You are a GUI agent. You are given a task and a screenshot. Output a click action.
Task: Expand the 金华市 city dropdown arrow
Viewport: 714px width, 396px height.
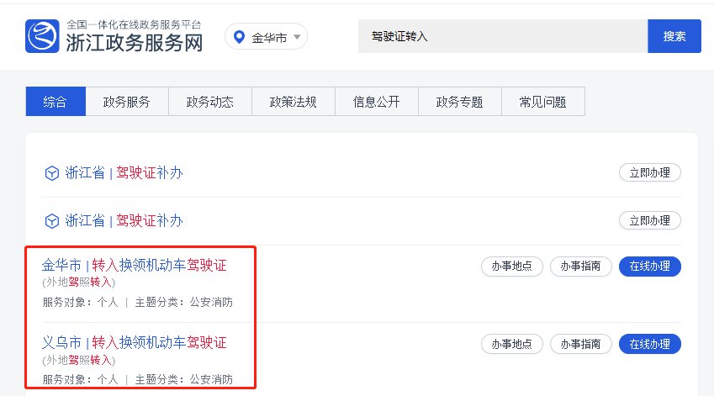click(x=297, y=37)
